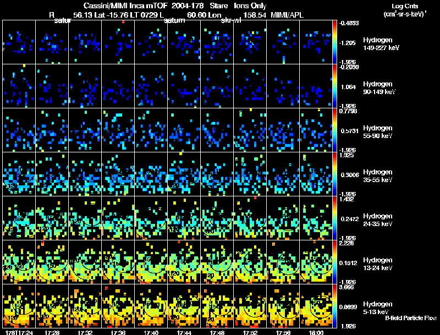Screen dimensions: 440x335
Task: Click the color bar beside Hydrogen 5-13 keV
Action: [x=334, y=306]
